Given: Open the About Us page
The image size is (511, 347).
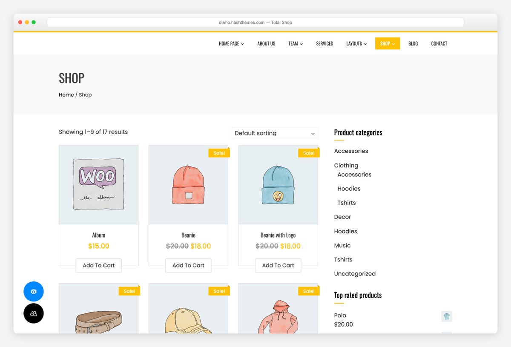Looking at the screenshot, I should click(266, 43).
